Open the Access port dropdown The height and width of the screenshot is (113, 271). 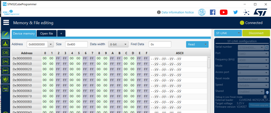[x=253, y=73]
